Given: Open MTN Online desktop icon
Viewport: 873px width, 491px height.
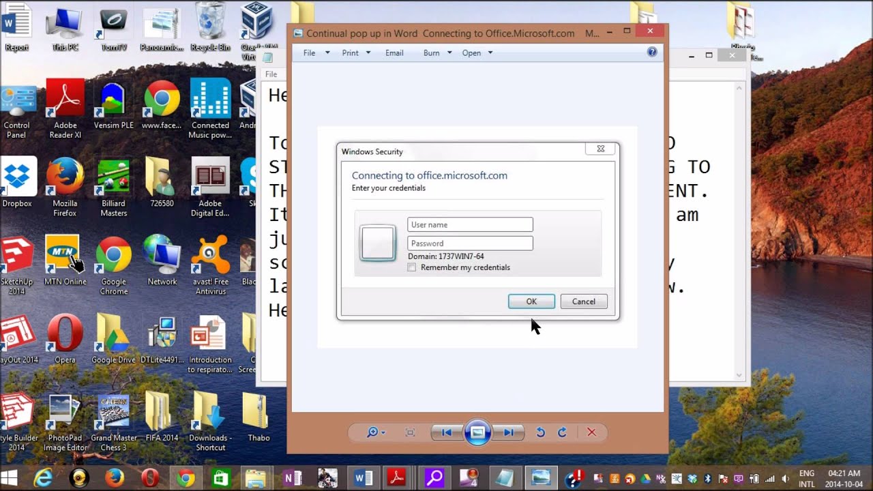Looking at the screenshot, I should pos(65,261).
